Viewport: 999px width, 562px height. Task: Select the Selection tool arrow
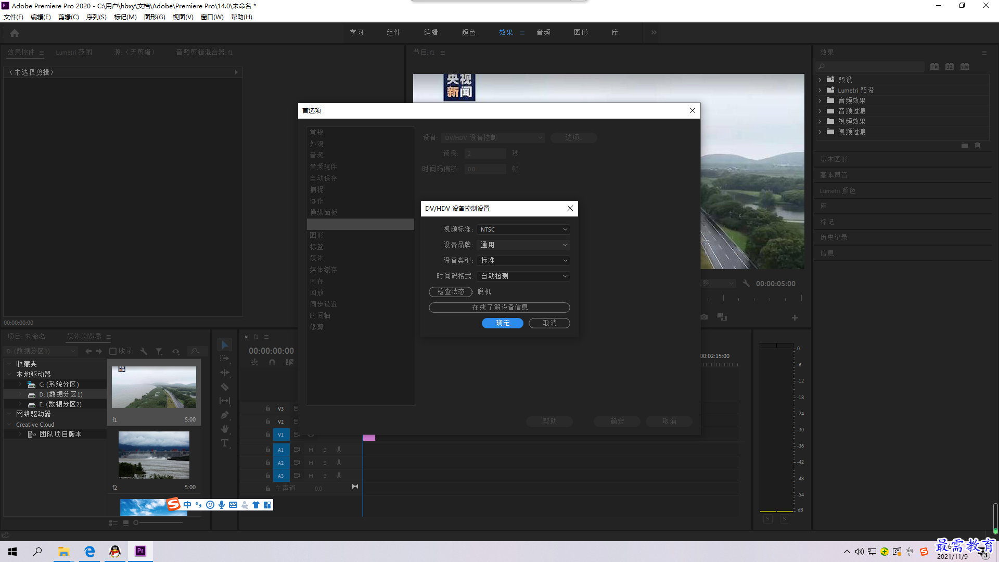coord(225,345)
